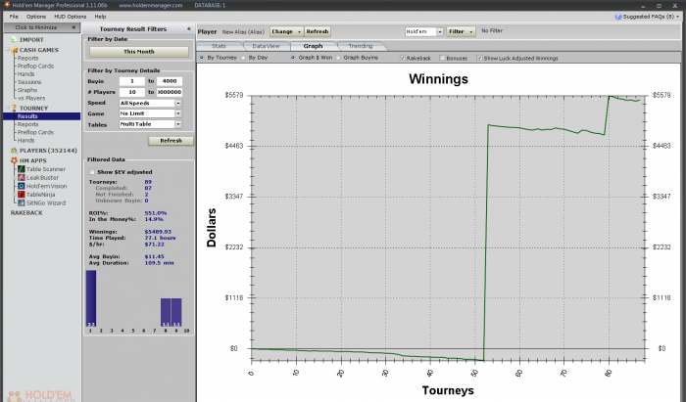Click the HM Apps icon
The width and height of the screenshot is (686, 402).
point(14,160)
